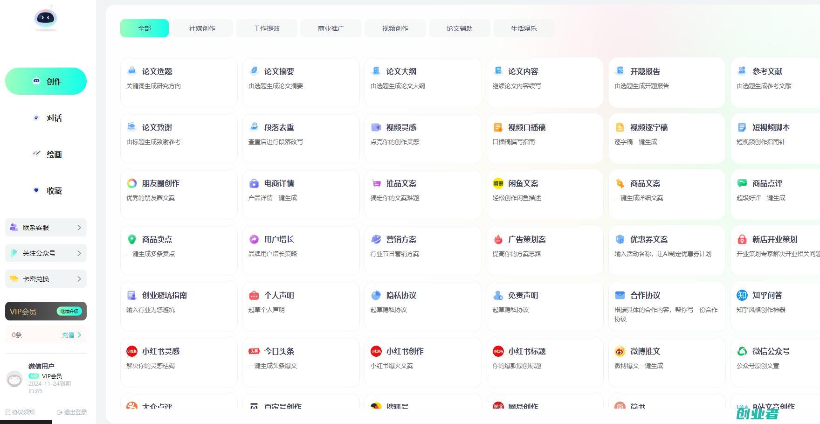Click the 退出登录 logout link
The width and height of the screenshot is (820, 424).
click(72, 412)
